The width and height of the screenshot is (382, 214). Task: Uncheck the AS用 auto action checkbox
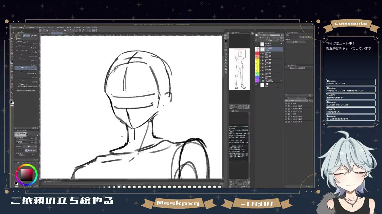286,114
